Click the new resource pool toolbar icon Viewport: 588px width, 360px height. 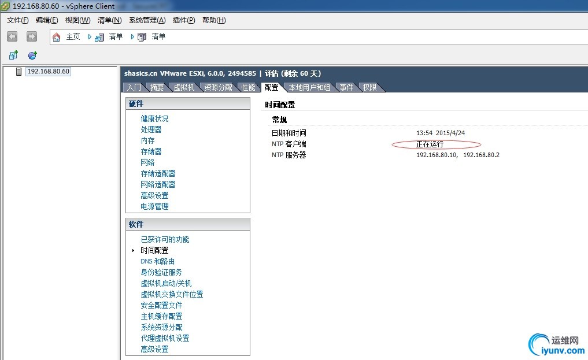[x=32, y=55]
